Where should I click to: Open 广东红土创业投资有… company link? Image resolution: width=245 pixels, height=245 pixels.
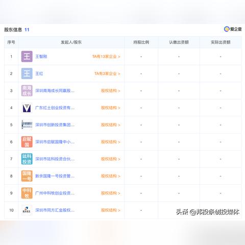[55, 108]
